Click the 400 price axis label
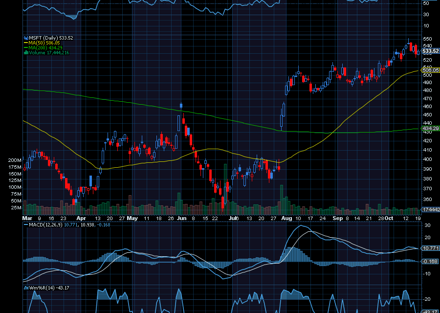The height and width of the screenshot is (313, 440). point(427,159)
